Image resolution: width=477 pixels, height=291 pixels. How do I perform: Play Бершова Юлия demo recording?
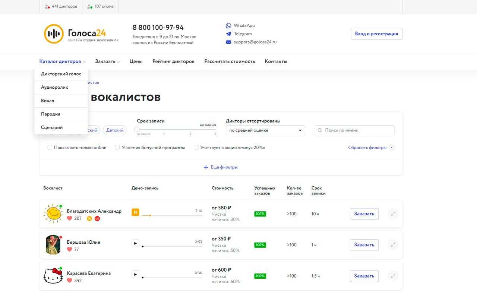click(x=135, y=243)
